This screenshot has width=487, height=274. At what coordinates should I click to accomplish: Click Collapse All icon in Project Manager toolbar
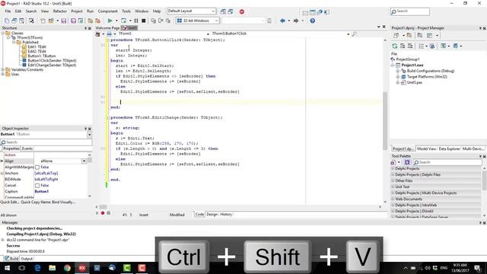tap(410, 46)
